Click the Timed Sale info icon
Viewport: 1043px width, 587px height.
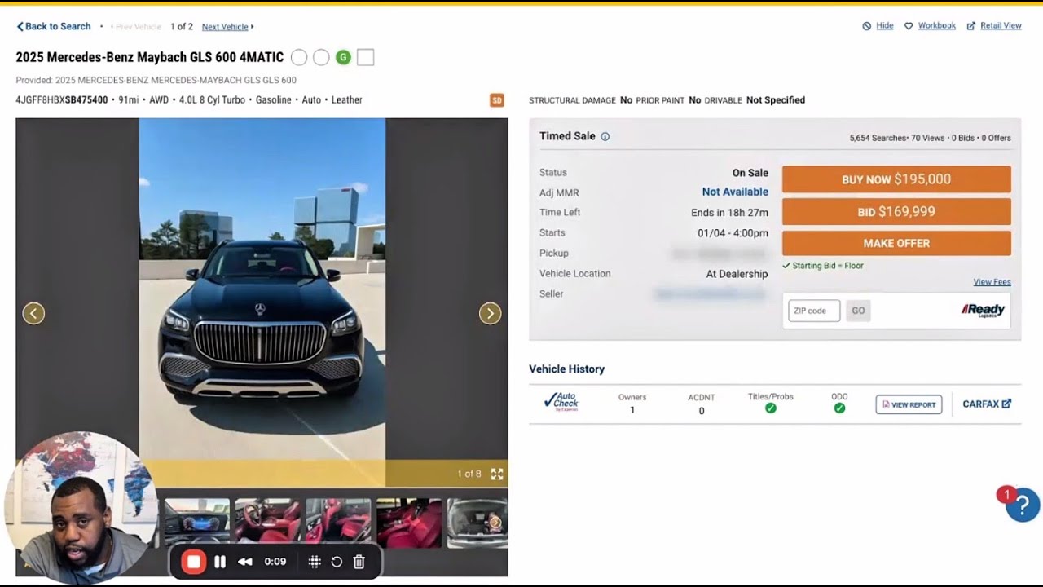coord(605,137)
